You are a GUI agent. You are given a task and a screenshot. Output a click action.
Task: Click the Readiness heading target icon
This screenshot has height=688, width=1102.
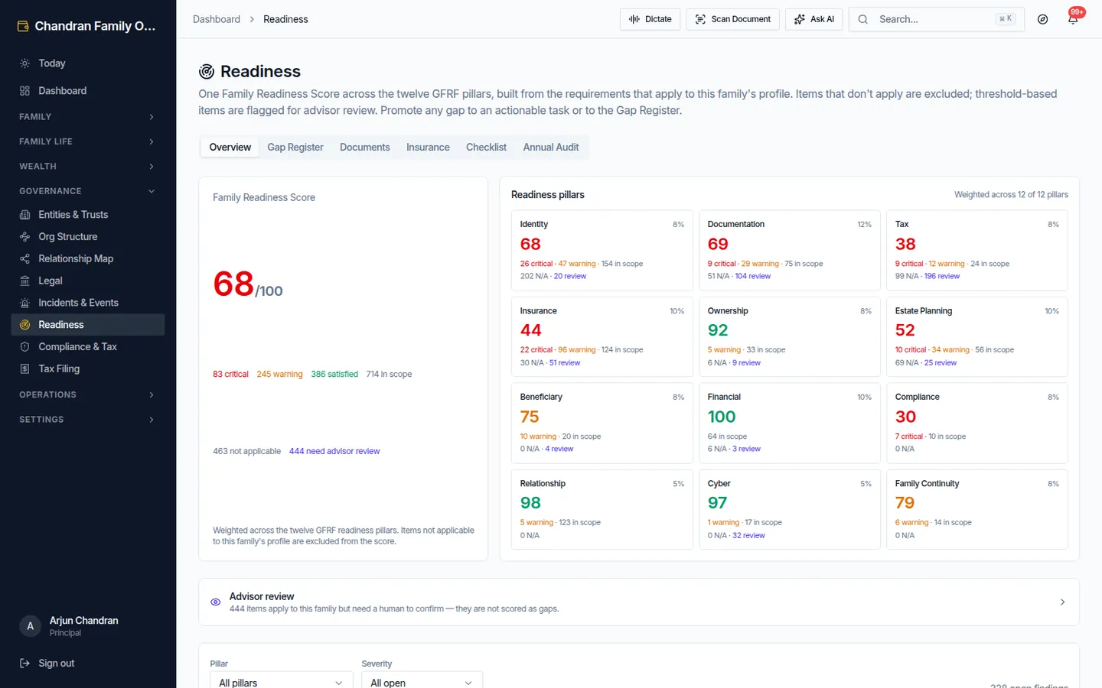207,72
